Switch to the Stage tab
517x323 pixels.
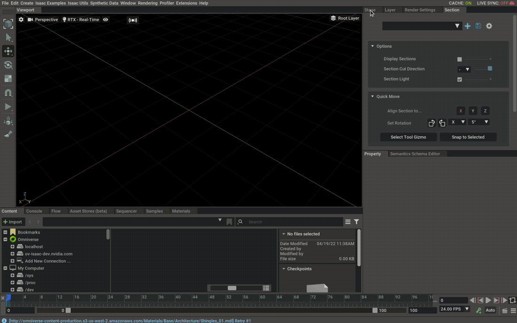[370, 10]
